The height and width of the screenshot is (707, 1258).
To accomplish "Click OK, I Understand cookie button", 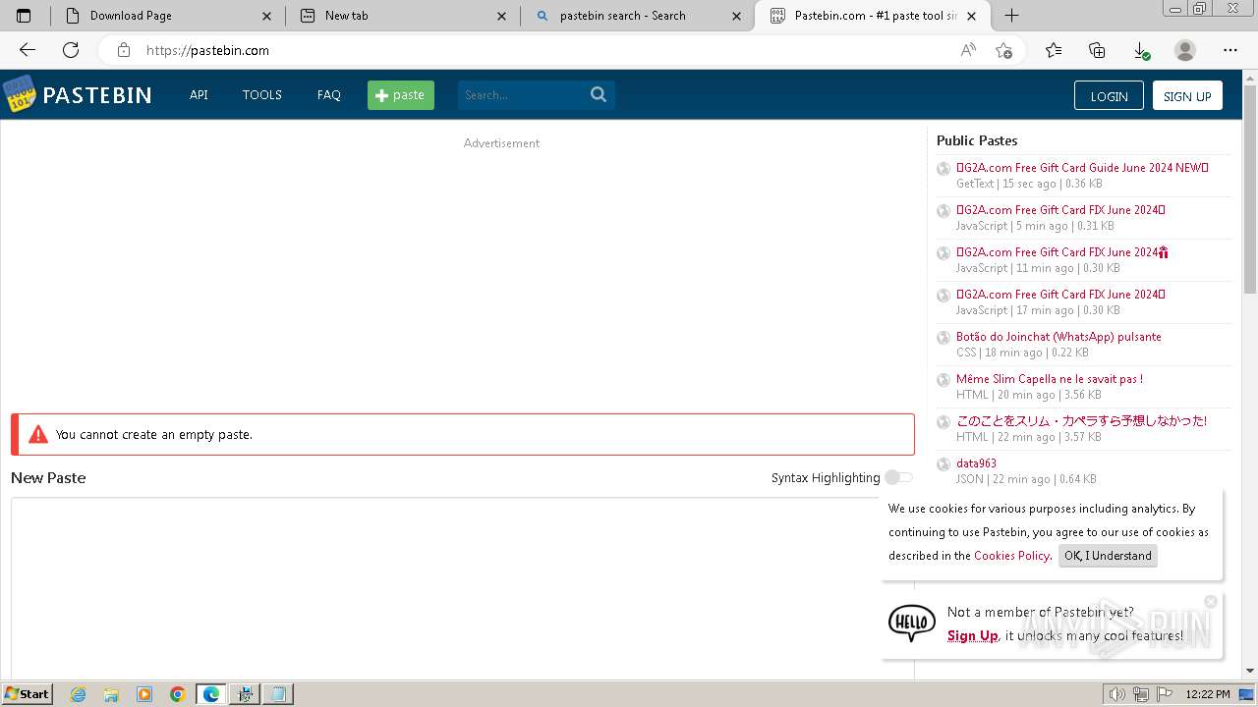I will click(x=1108, y=556).
